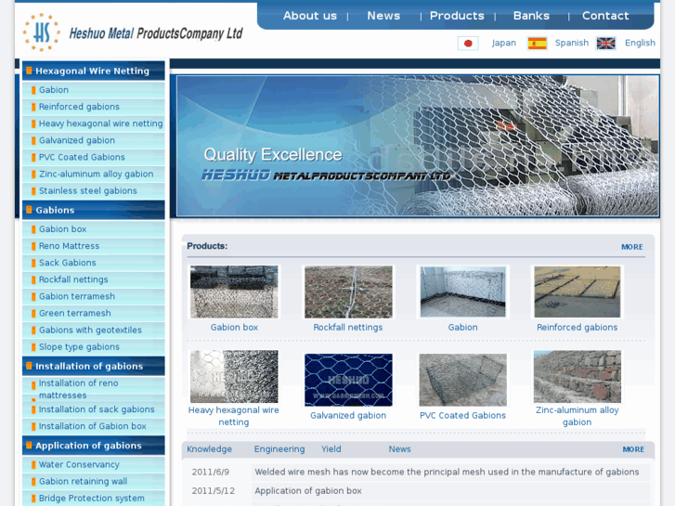The image size is (675, 506).
Task: Open Application of gabion box article
Action: pyautogui.click(x=308, y=491)
